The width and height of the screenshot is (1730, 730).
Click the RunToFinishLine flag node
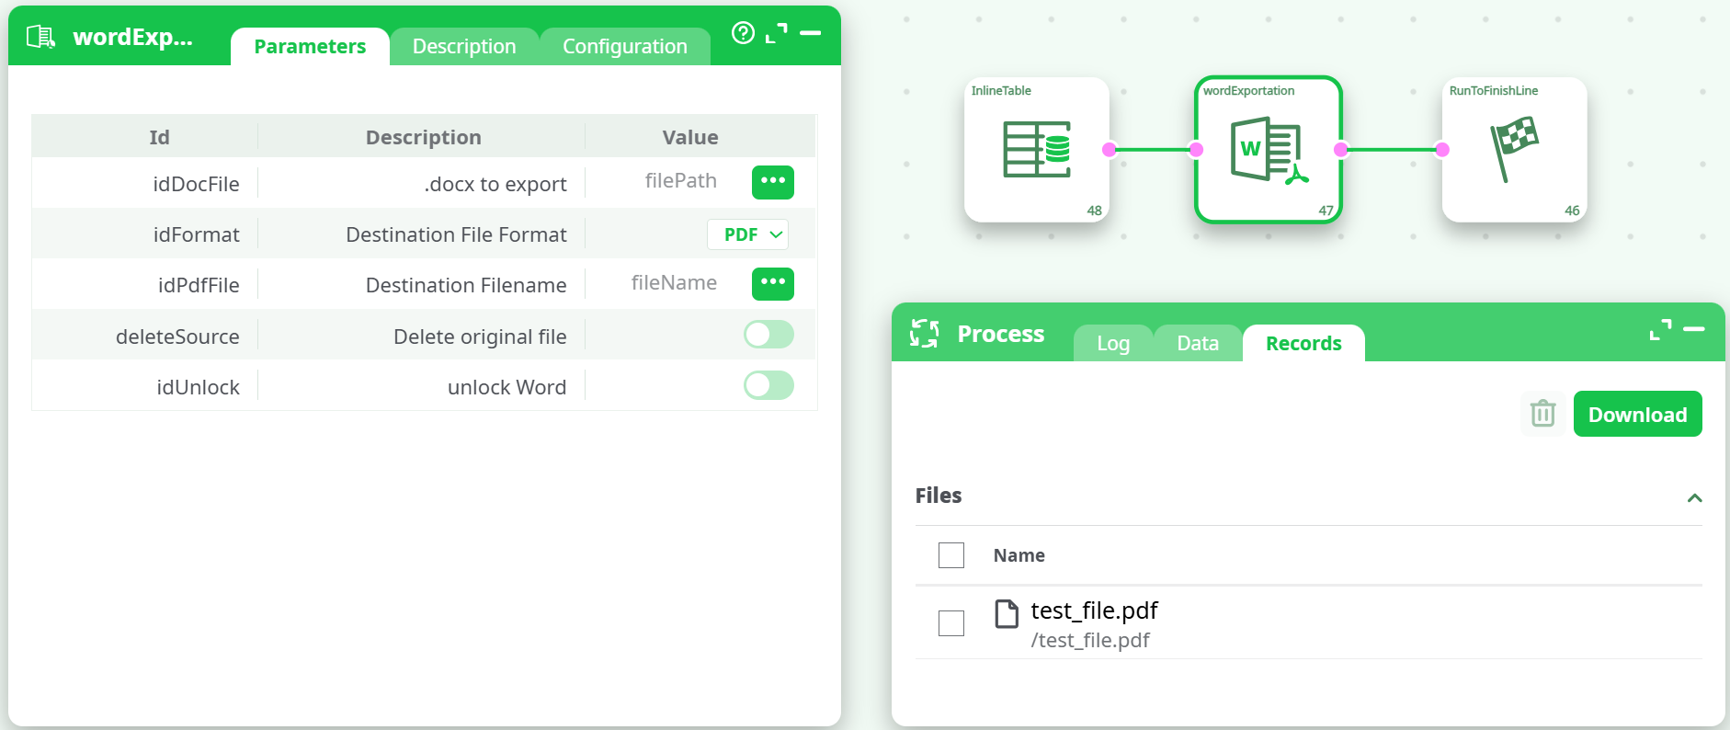[x=1513, y=149]
